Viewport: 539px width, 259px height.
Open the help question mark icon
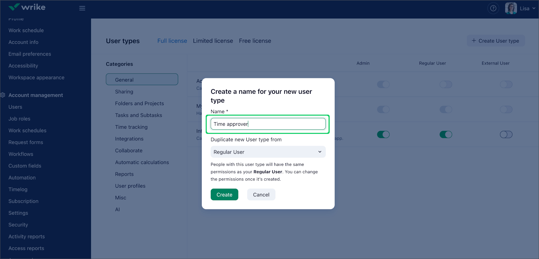tap(493, 8)
